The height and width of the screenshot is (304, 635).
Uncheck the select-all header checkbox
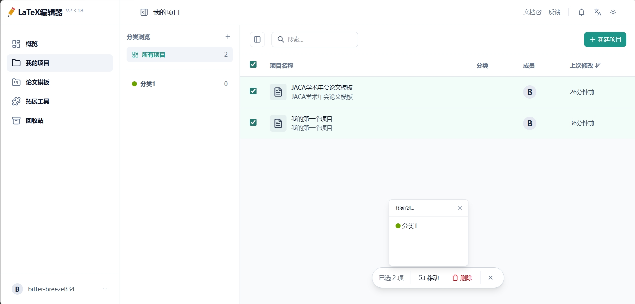point(253,64)
